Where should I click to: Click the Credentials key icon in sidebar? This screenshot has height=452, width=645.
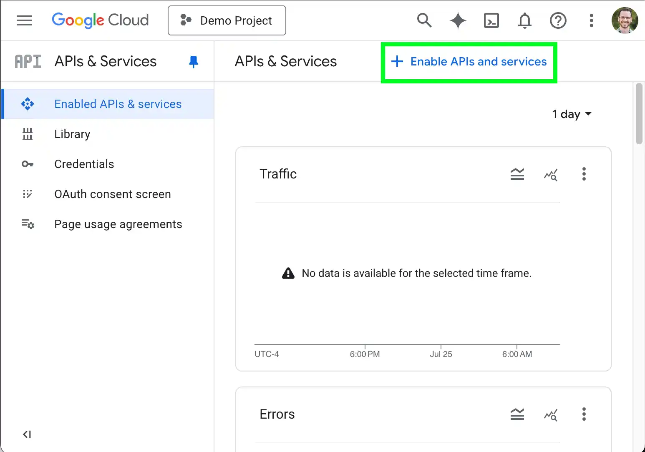click(28, 164)
